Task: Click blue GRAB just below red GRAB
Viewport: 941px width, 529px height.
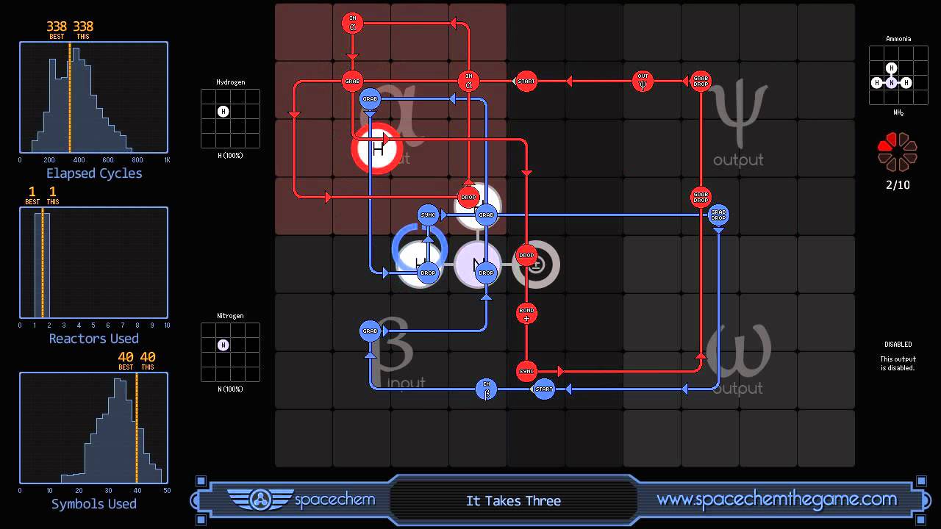Action: (370, 98)
